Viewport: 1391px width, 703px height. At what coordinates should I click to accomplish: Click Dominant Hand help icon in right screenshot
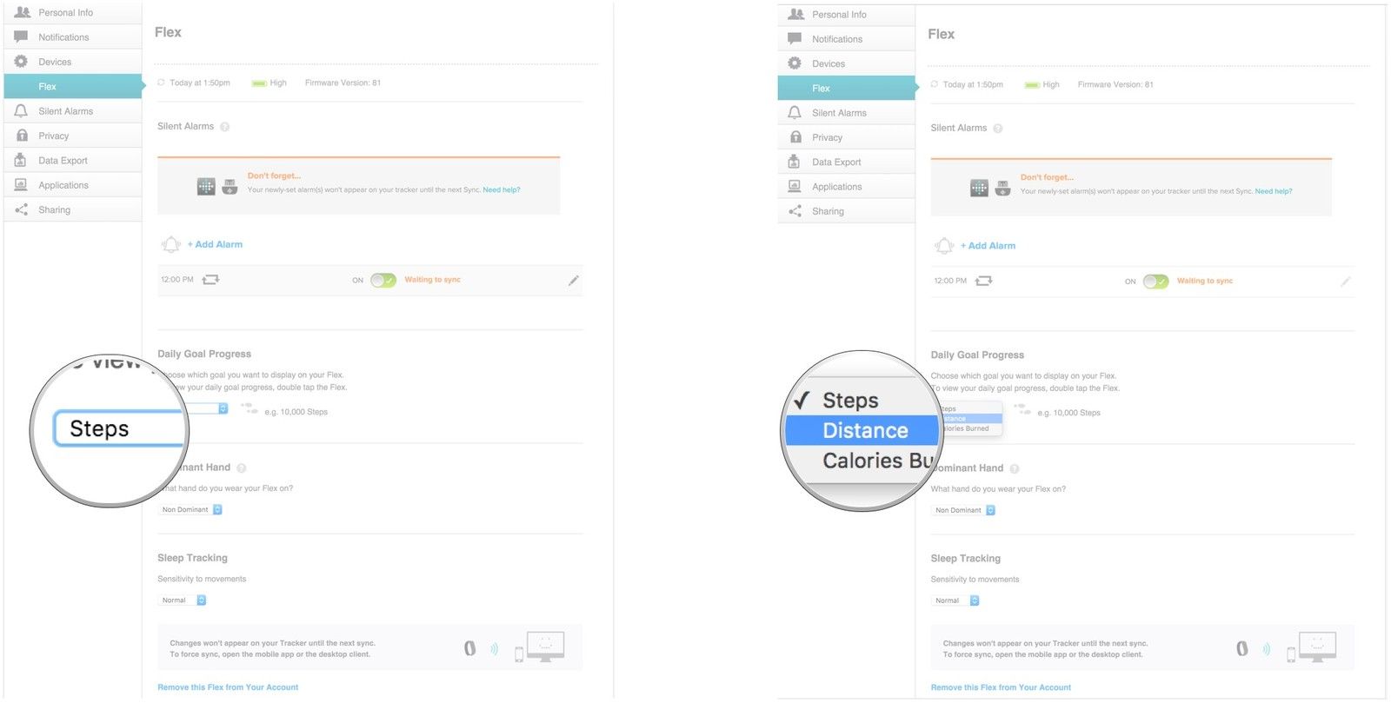coord(1015,468)
